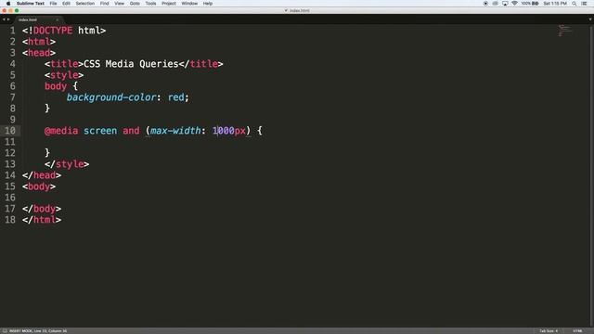Open the HTML syntax selector

[x=577, y=331]
